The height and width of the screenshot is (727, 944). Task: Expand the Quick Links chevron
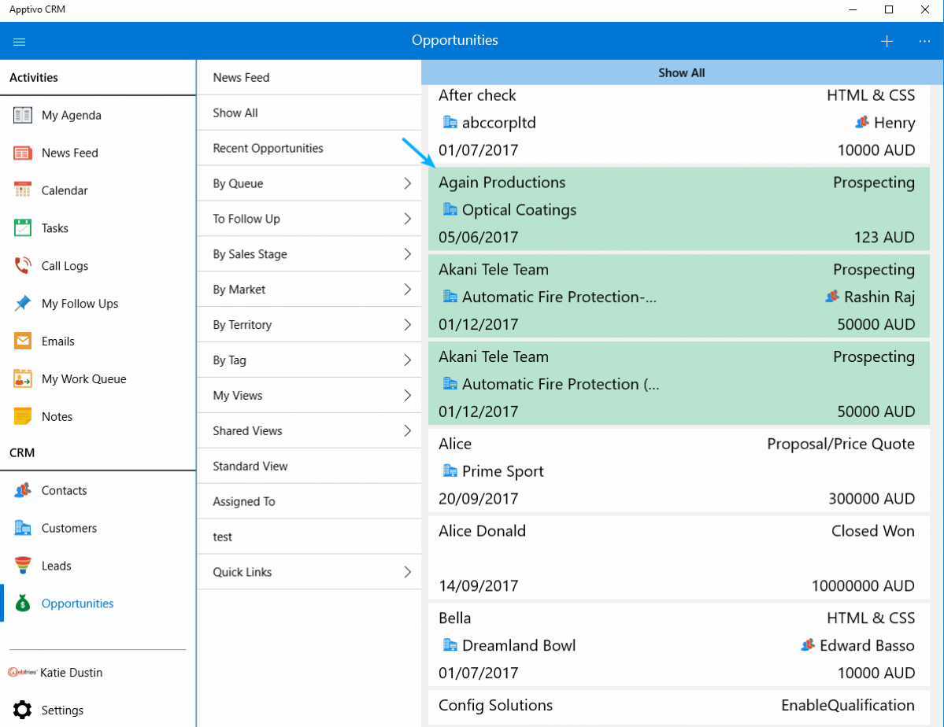click(407, 572)
